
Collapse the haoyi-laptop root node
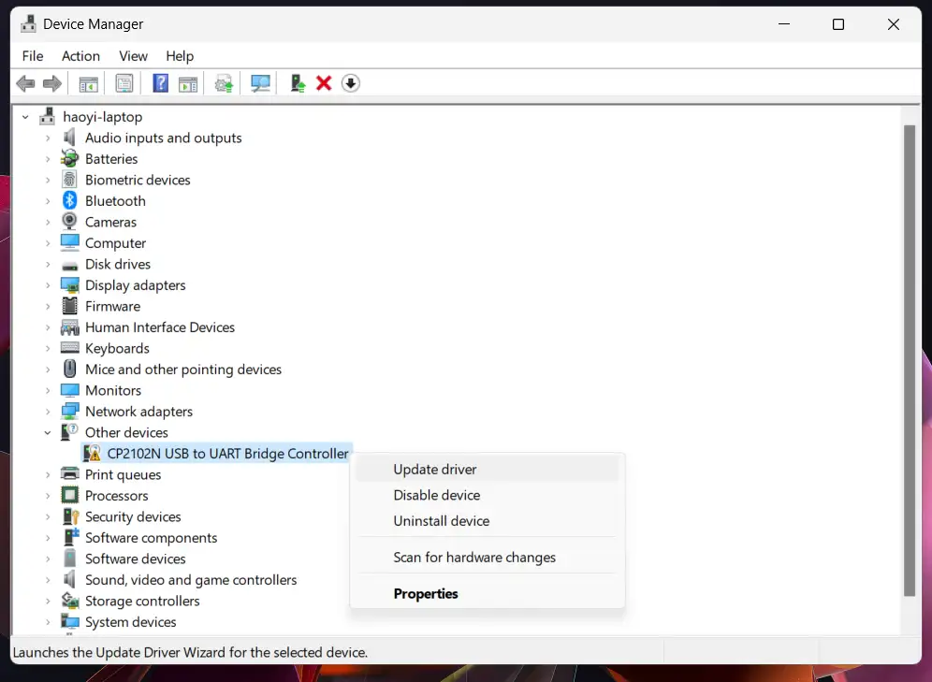25,116
